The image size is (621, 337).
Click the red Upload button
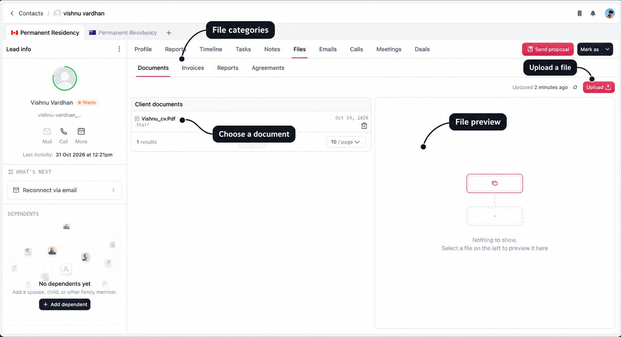coord(599,87)
